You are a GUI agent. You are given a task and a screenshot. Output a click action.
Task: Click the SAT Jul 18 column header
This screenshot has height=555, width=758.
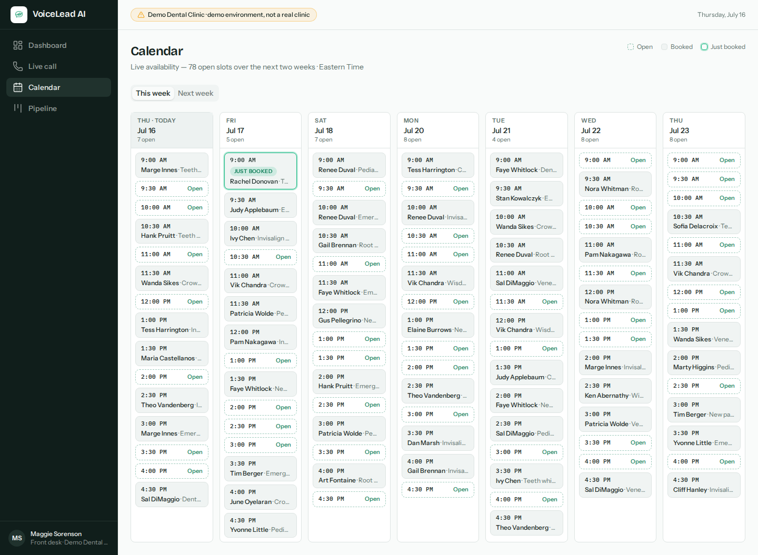[349, 130]
